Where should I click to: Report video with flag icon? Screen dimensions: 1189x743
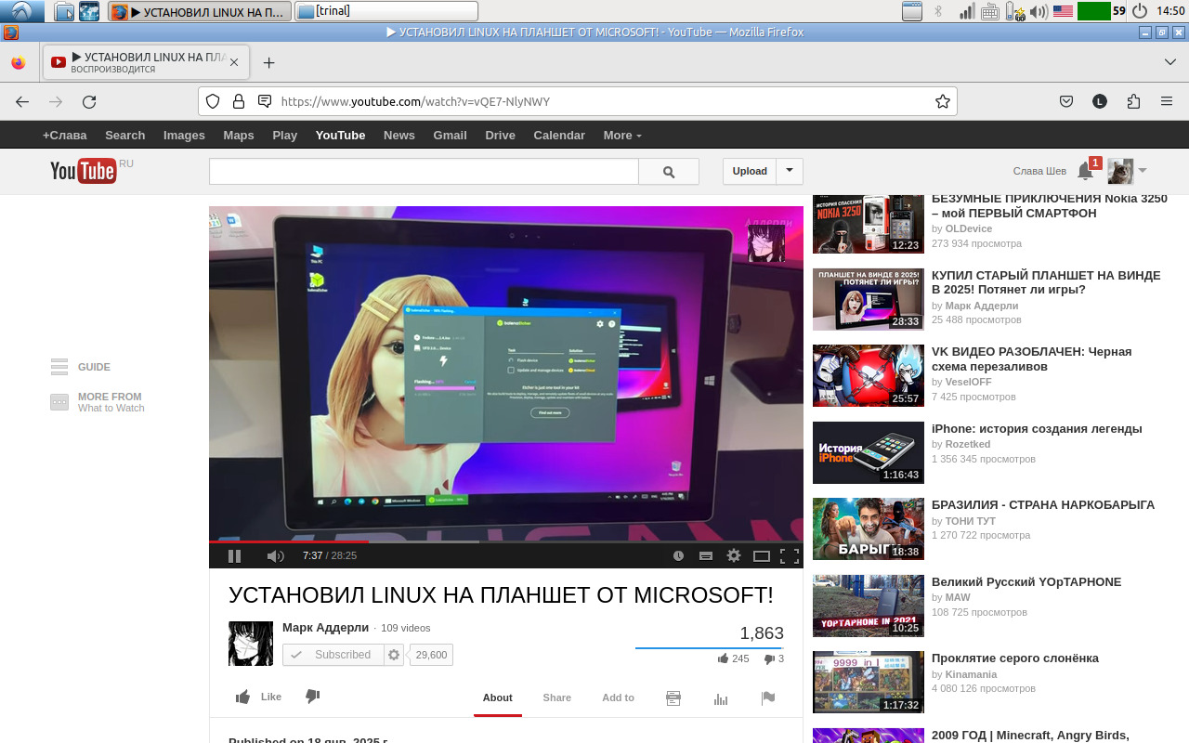[768, 698]
